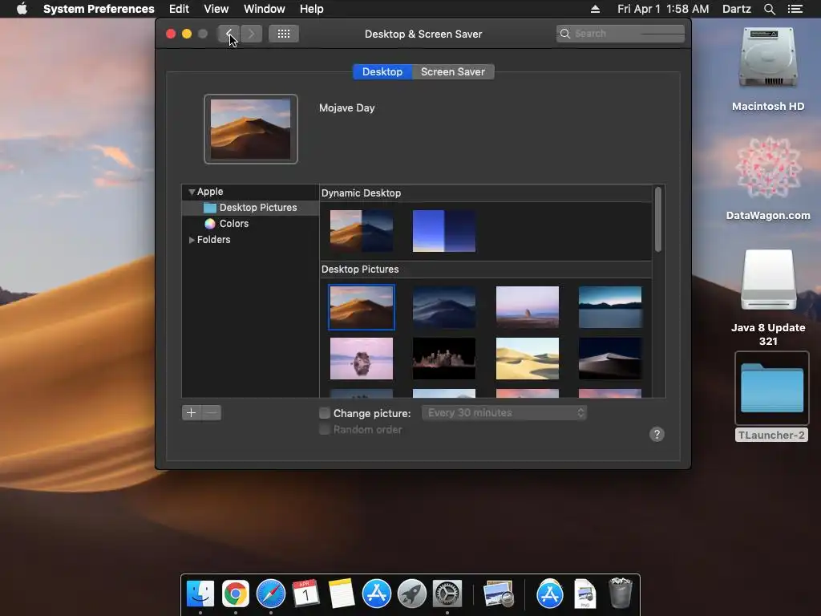Click the current wallpaper preview image

tap(251, 129)
